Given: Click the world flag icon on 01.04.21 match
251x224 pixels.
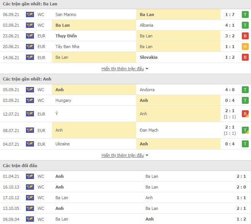Looking at the screenshot, I should pyautogui.click(x=30, y=176).
